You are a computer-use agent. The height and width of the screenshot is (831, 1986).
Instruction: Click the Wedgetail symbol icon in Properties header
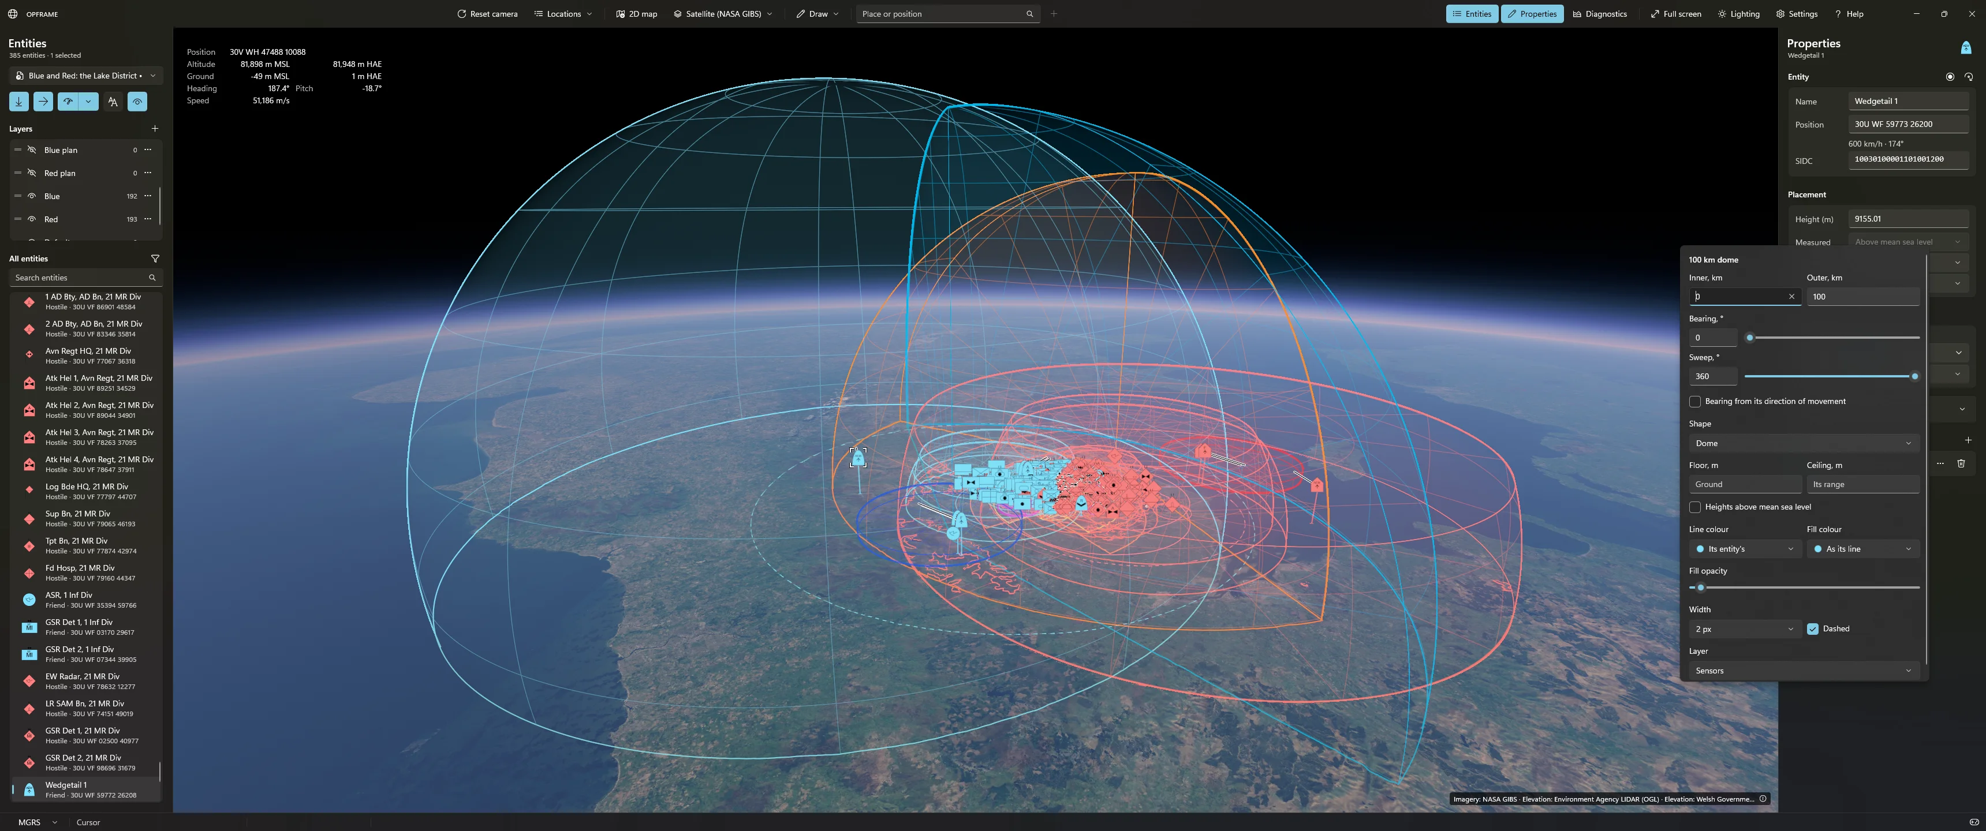(1965, 48)
